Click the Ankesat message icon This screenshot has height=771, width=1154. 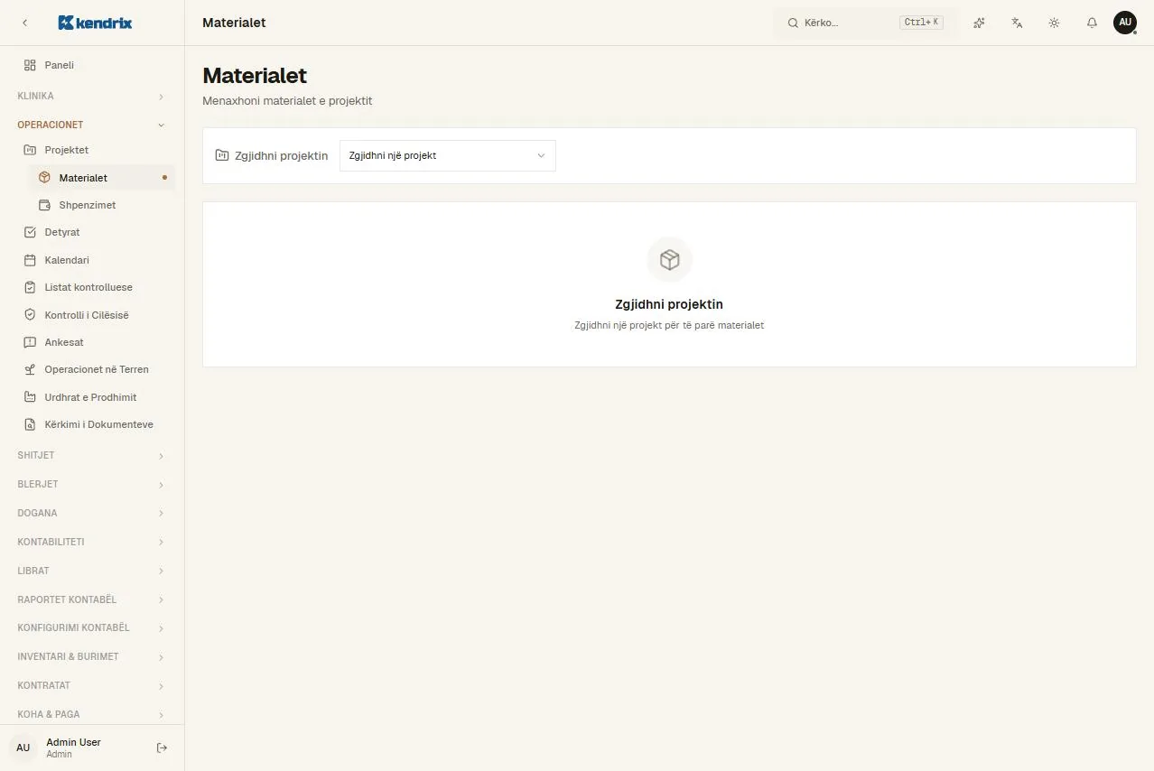click(30, 342)
